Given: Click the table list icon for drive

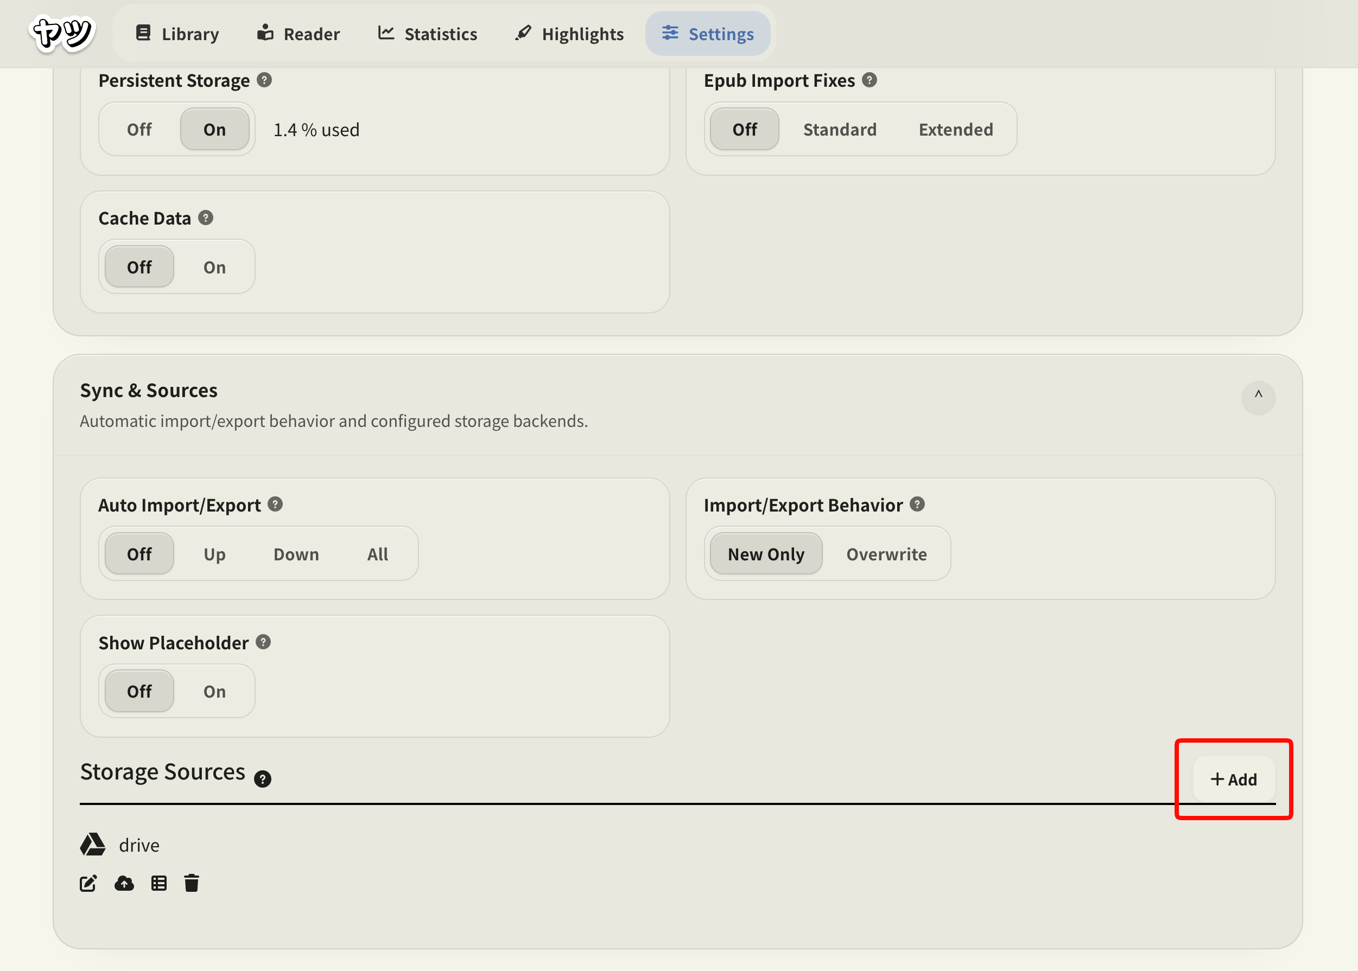Looking at the screenshot, I should 158,883.
